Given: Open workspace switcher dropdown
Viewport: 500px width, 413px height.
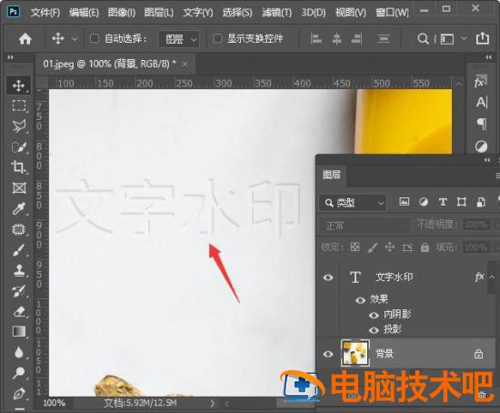Looking at the screenshot, I should tap(464, 38).
